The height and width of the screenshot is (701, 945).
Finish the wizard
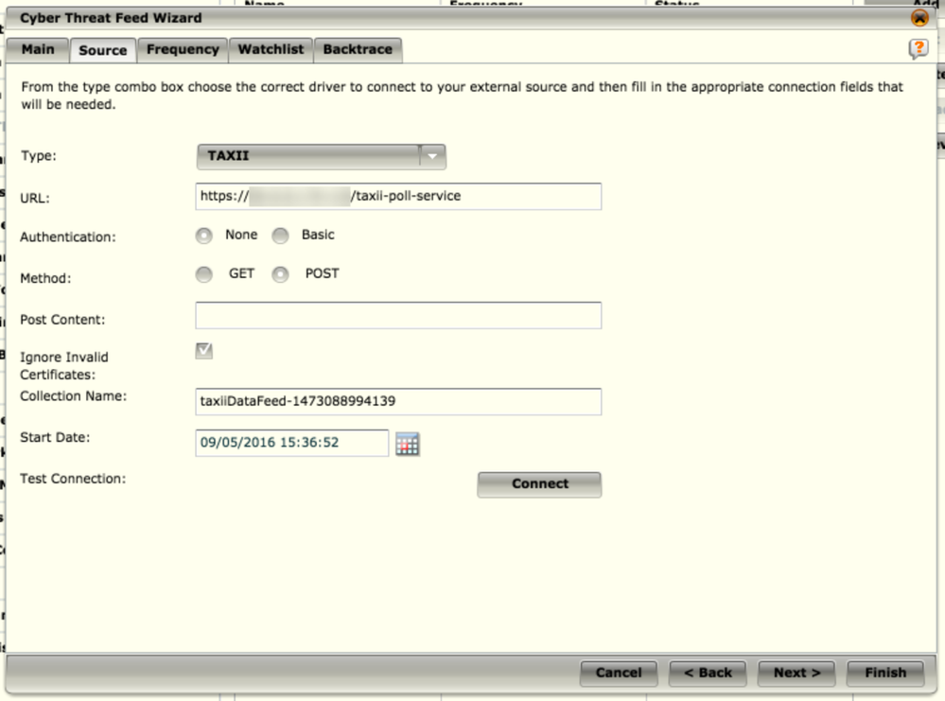tap(885, 673)
